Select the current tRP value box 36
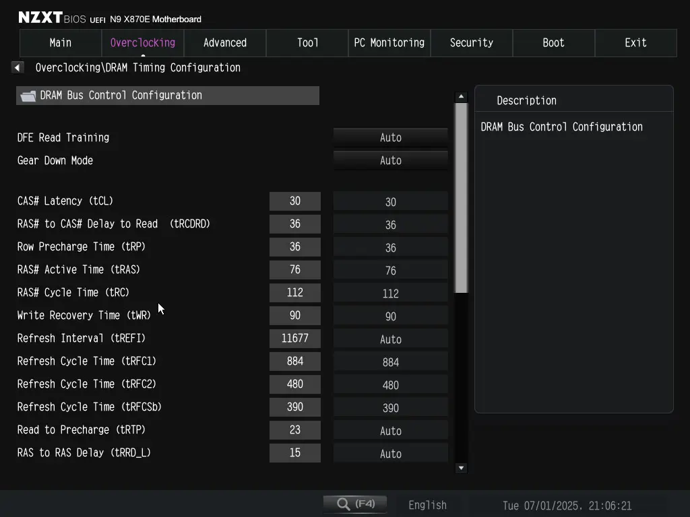690x517 pixels. click(x=295, y=246)
